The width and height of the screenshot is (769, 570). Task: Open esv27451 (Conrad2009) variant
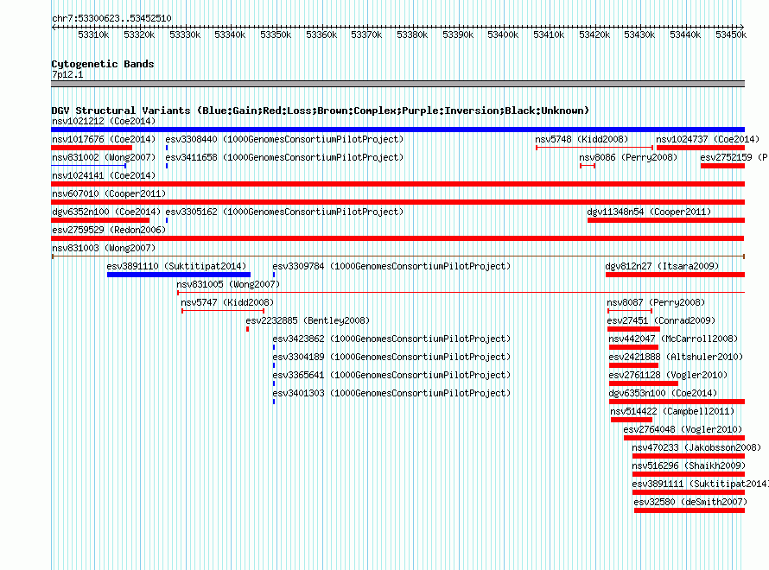661,320
